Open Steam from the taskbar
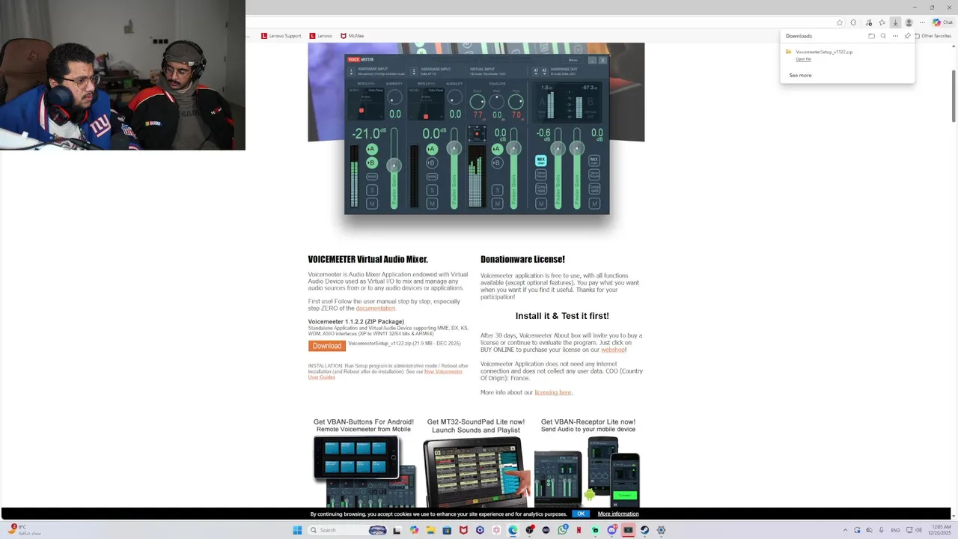Viewport: 958px width, 539px height. [644, 530]
